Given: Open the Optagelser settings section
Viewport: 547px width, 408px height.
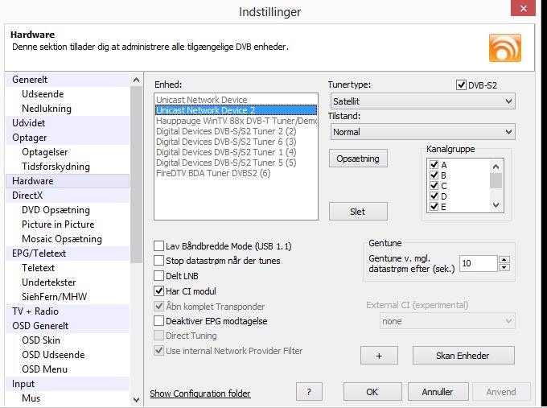Looking at the screenshot, I should pos(45,152).
